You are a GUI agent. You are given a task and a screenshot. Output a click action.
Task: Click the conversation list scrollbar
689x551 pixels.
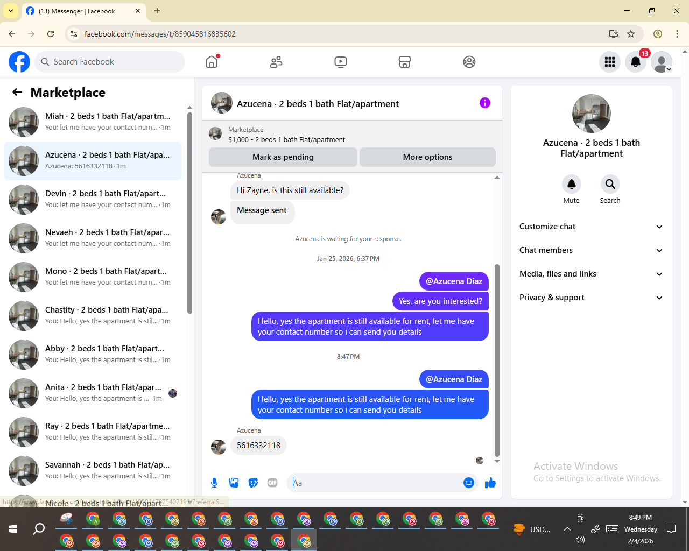pyautogui.click(x=189, y=213)
